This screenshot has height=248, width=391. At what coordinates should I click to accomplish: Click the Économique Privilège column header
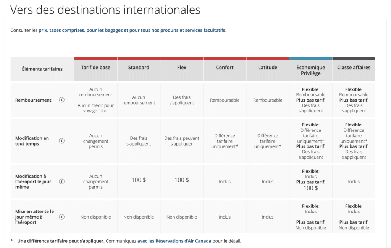click(x=310, y=70)
